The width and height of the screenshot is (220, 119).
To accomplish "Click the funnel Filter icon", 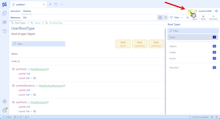I will tap(171, 18).
